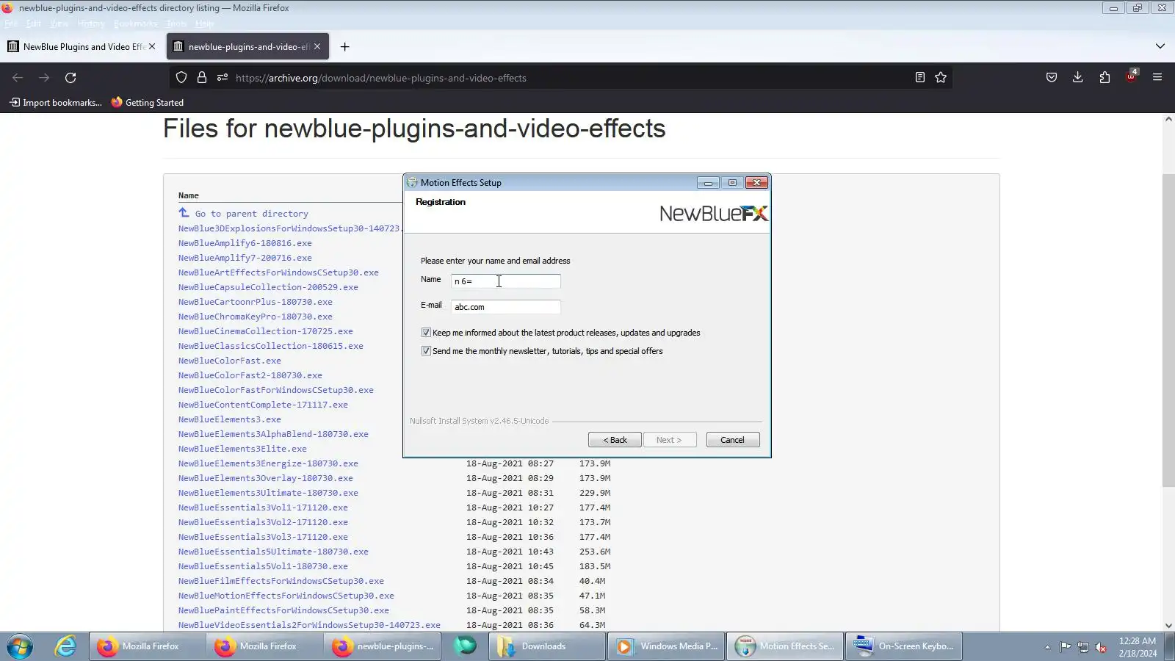
Task: Open Action Center flag icon in tray
Action: [x=1065, y=647]
